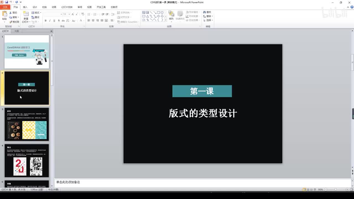Click the Text Box shape in gallery
354x199 pixels.
click(144, 12)
